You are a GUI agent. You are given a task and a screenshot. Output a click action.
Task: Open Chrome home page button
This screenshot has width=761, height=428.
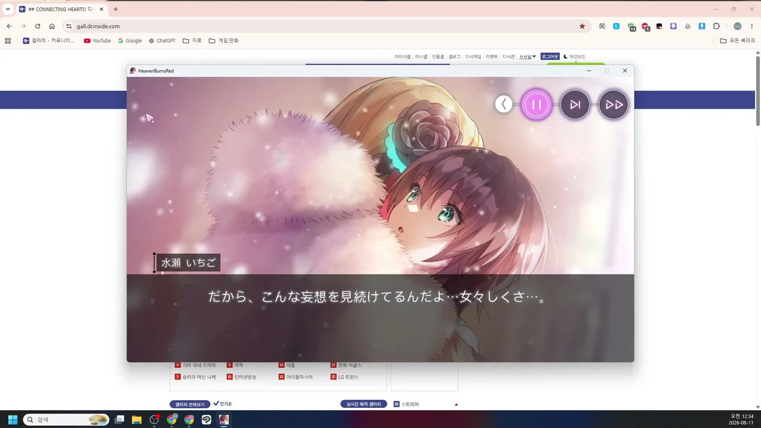tap(52, 26)
